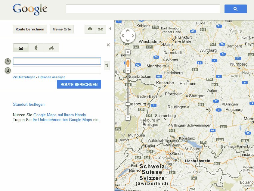Swap start and destination with arrows icon
Screen dimensions: 254x191
pos(107,65)
